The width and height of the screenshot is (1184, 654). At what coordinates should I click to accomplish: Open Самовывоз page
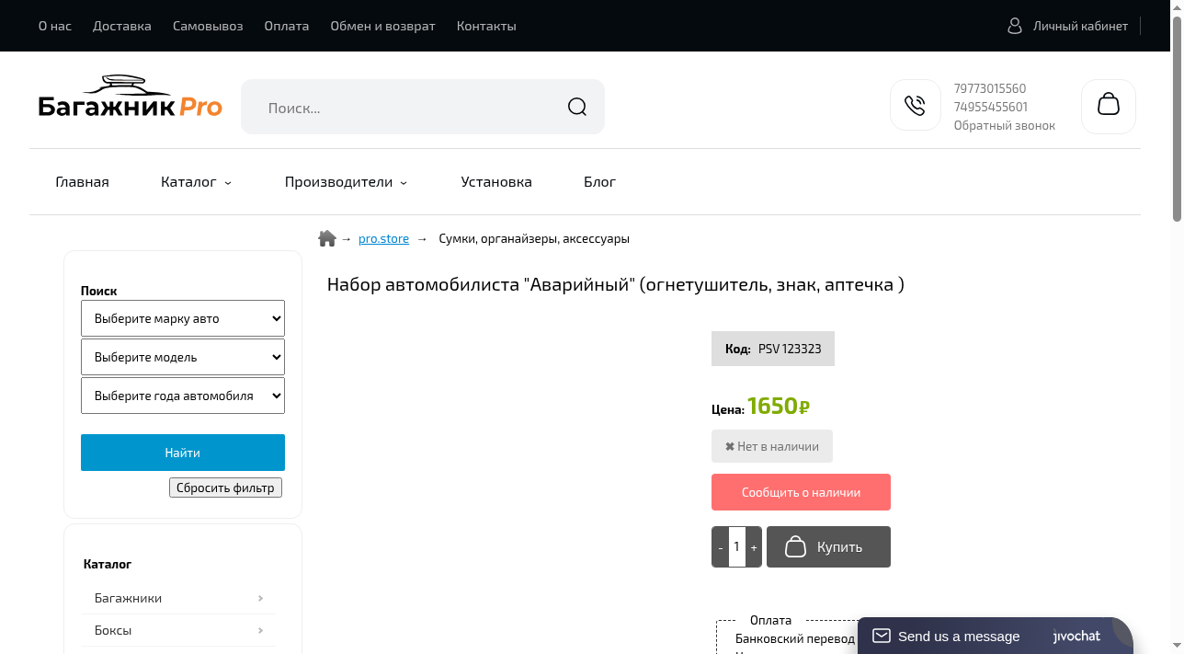[208, 26]
